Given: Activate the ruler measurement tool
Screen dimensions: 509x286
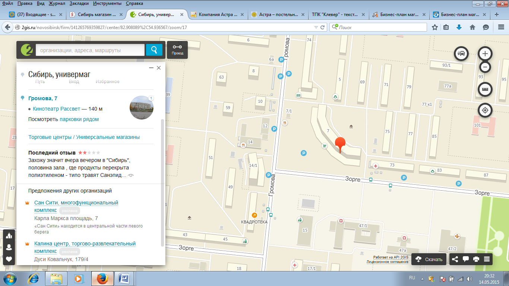Looking at the screenshot, I should point(485,89).
